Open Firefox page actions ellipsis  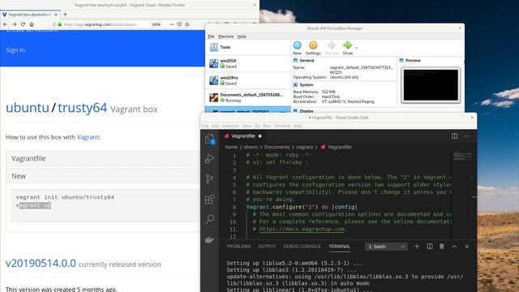pos(171,24)
